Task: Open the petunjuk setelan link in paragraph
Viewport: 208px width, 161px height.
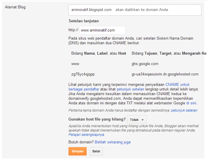Action: tap(130, 89)
